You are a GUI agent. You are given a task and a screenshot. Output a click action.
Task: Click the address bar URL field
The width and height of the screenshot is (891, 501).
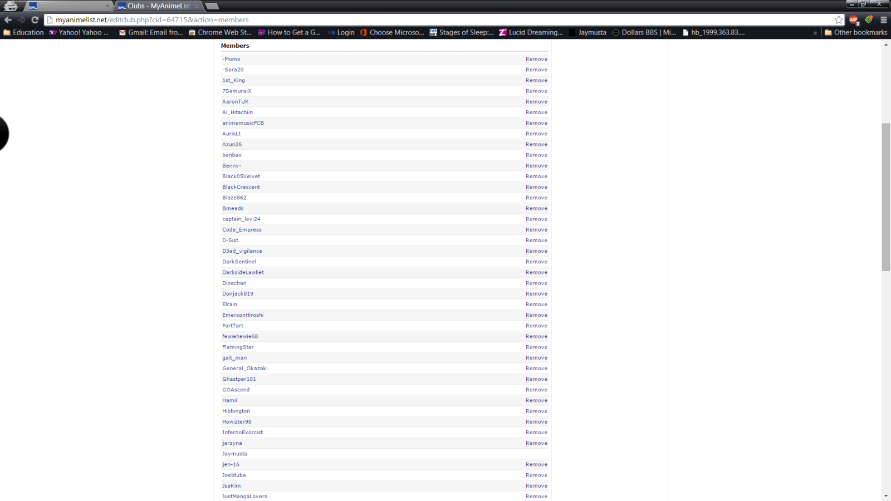tap(434, 19)
